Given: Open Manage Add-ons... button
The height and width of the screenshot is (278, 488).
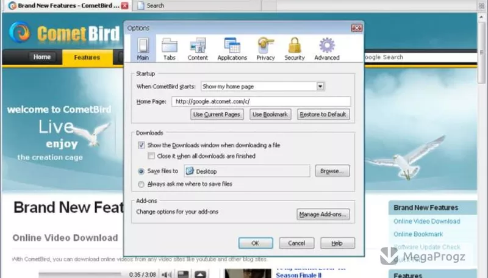Looking at the screenshot, I should click(323, 214).
